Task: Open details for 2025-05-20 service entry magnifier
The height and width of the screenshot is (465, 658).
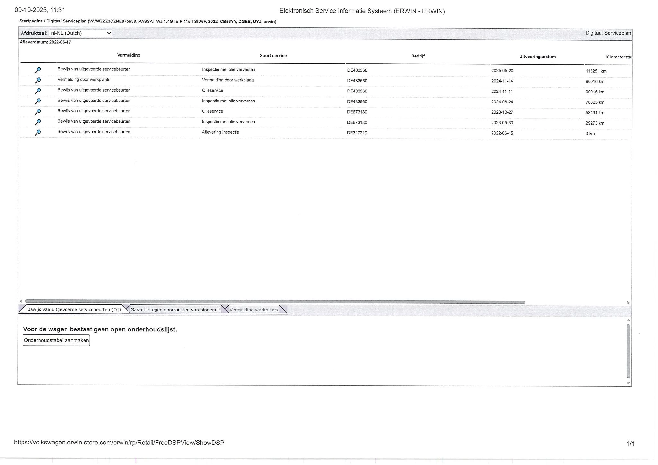Action: tap(38, 70)
